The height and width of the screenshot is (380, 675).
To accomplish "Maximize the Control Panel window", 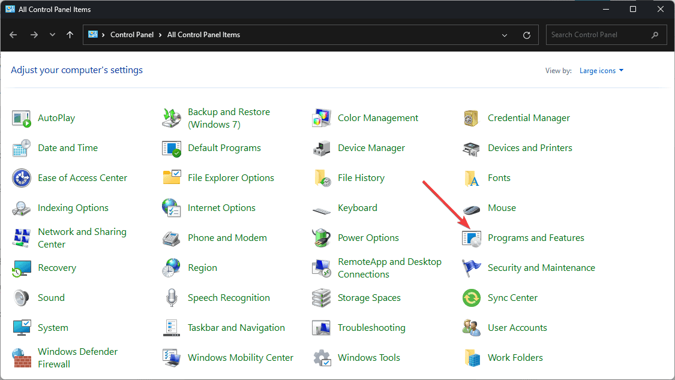I will (x=633, y=9).
